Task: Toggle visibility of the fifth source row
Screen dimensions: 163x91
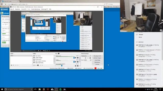Action: (34, 63)
